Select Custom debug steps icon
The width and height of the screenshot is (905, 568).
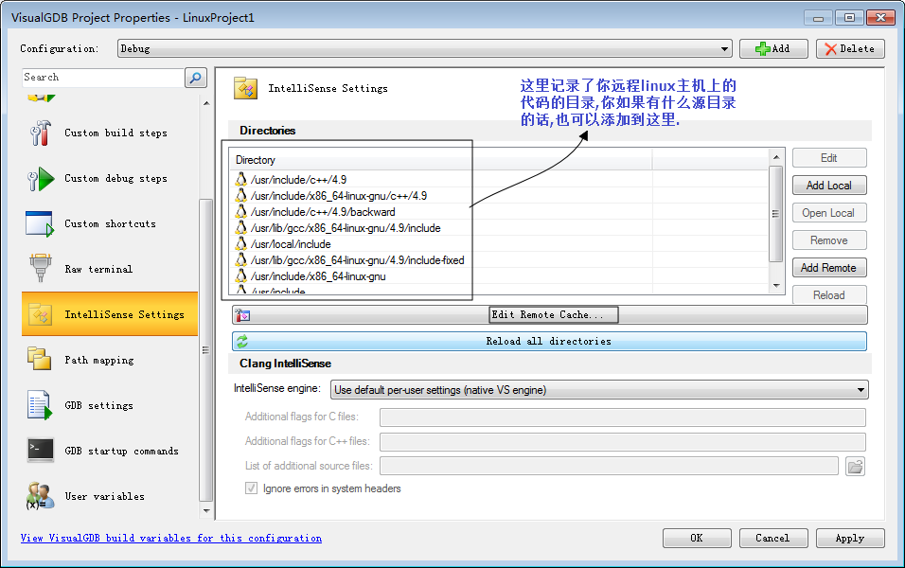pyautogui.click(x=40, y=178)
